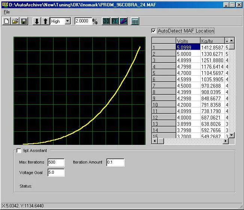244x210 pixels.
Task: Click the EEC application icon in title bar
Action: pos(5,5)
